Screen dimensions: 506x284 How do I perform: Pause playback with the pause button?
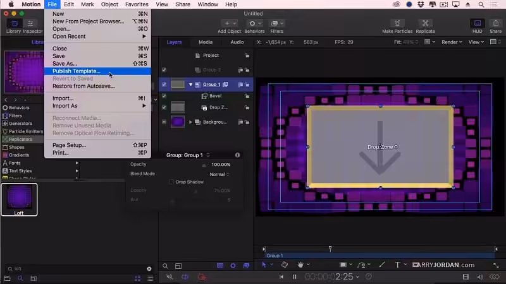(x=294, y=276)
